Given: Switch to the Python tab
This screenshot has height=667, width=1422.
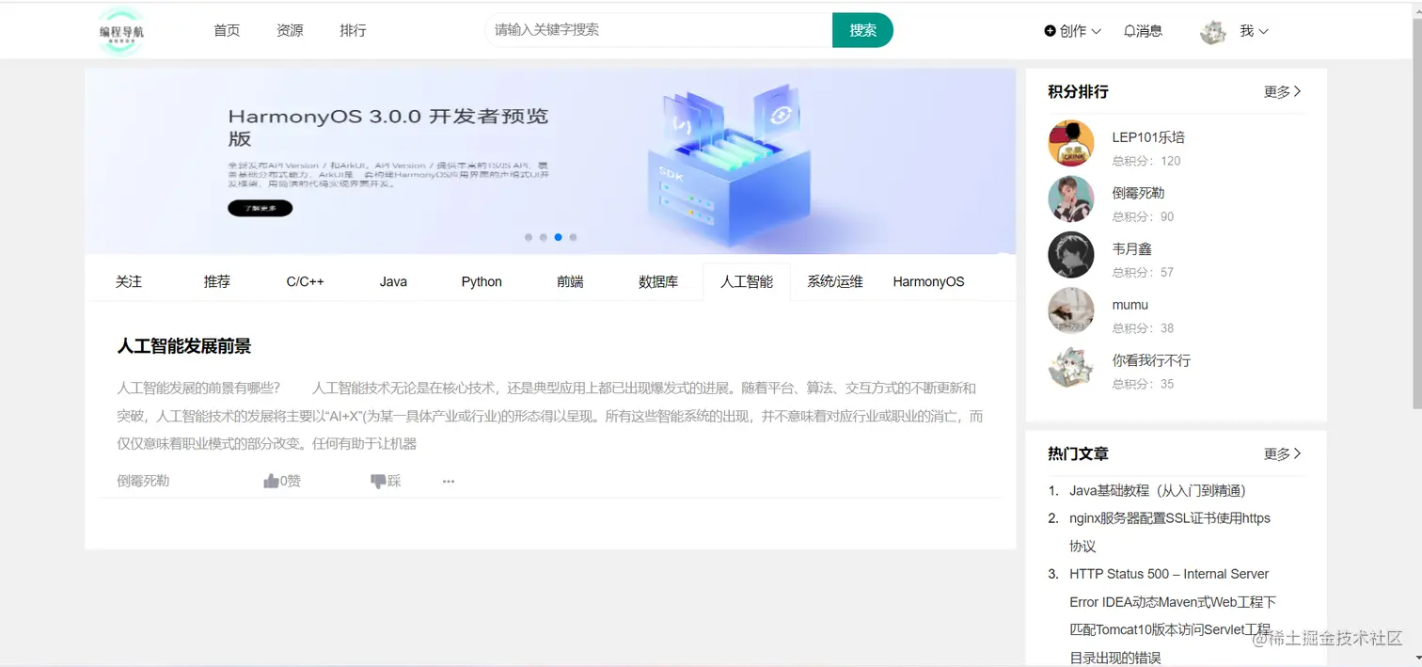Looking at the screenshot, I should [482, 281].
